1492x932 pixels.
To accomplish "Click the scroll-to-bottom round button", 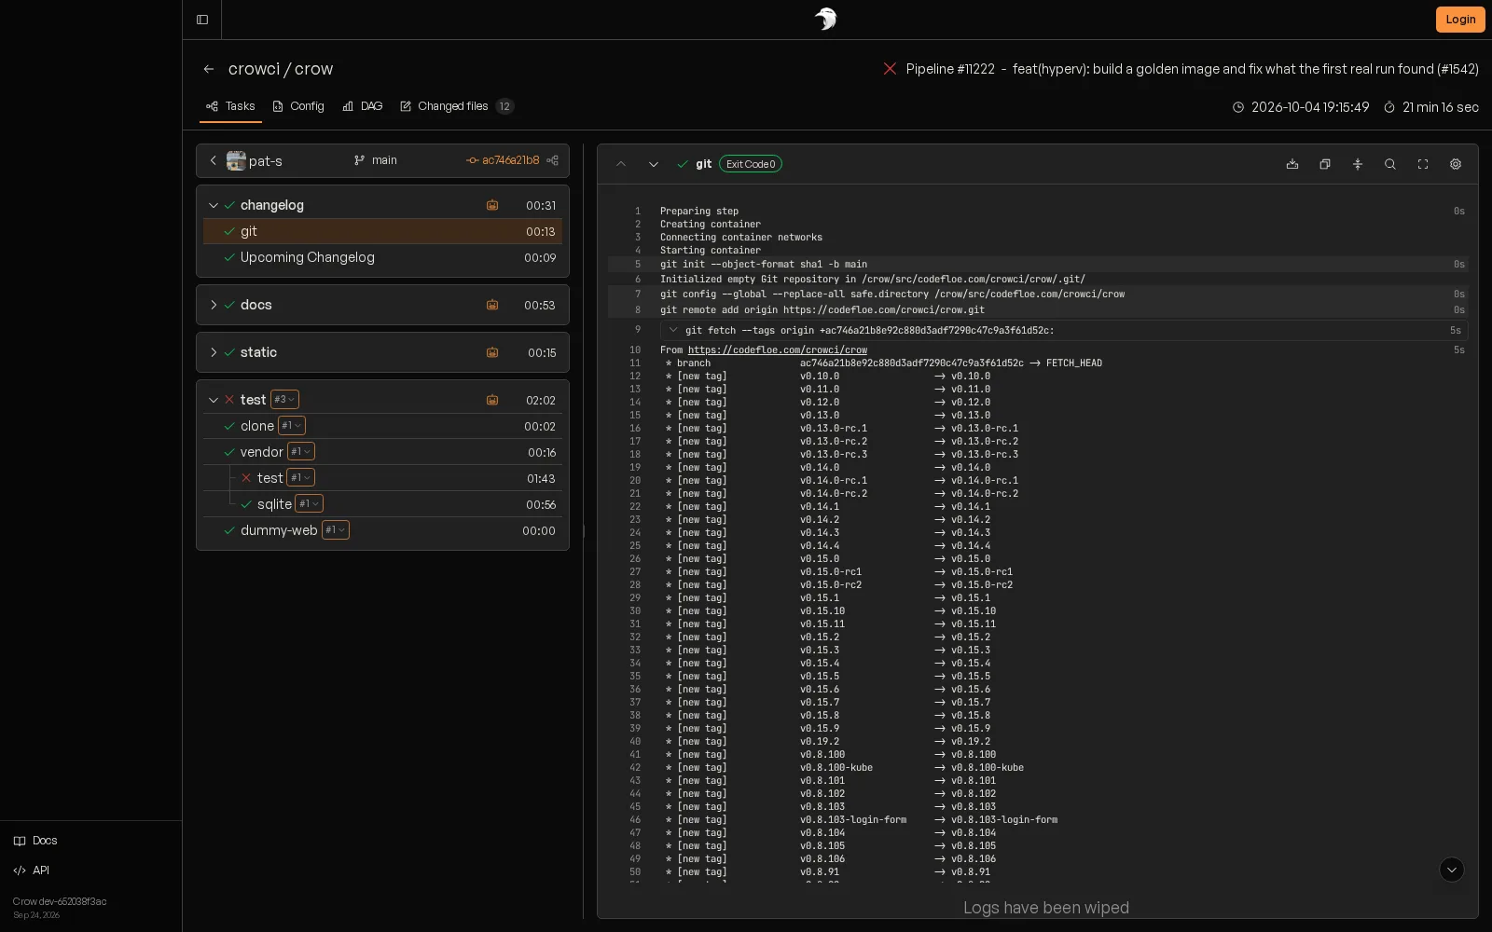I will [1452, 870].
